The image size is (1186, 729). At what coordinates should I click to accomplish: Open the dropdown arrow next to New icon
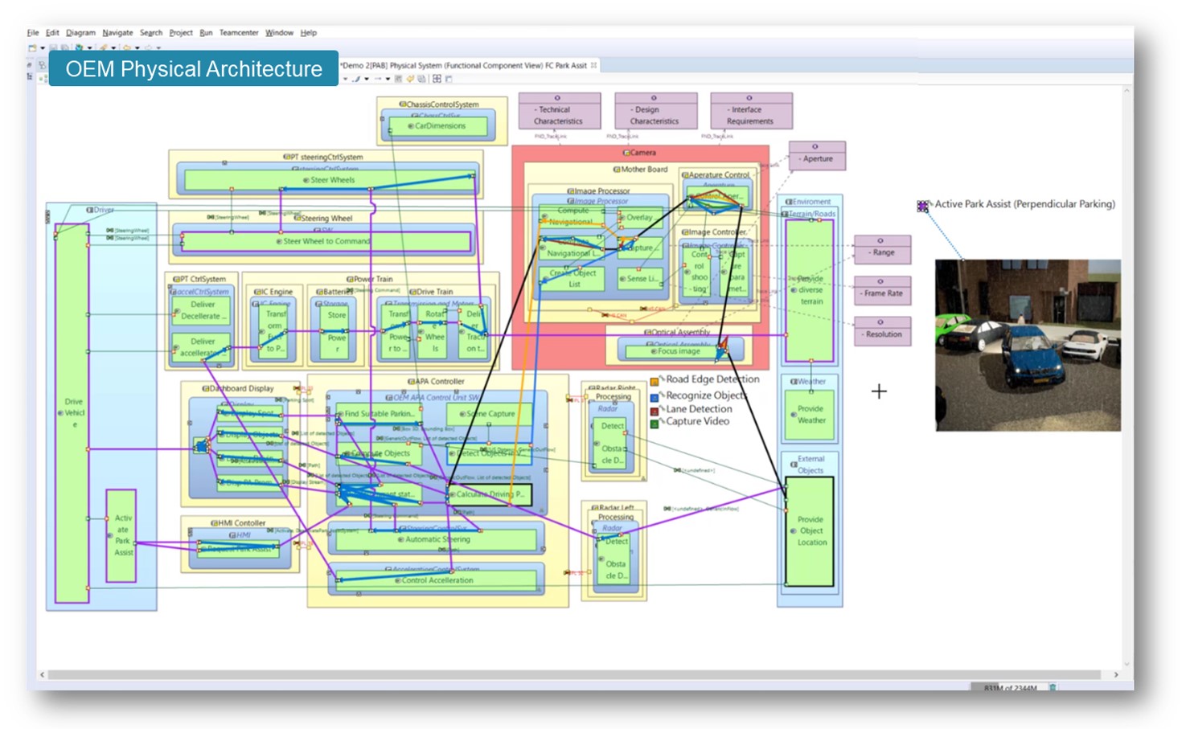43,47
